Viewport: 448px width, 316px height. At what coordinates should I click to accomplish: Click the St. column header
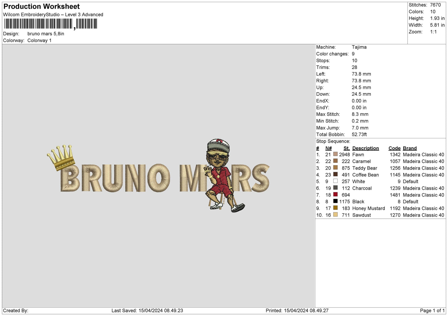pyautogui.click(x=347, y=148)
